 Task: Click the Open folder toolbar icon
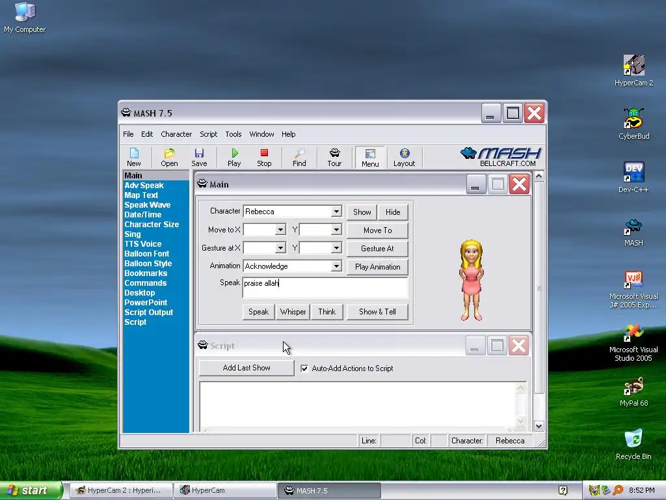pos(169,157)
